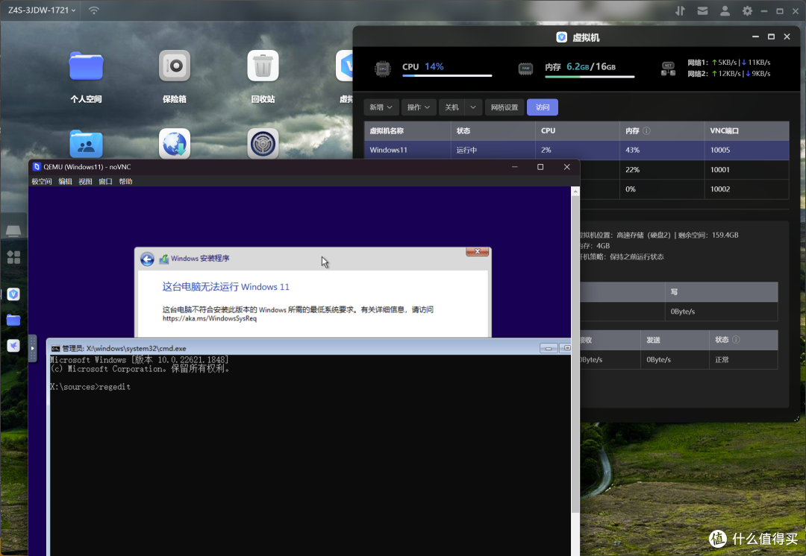Click the bird app icon in left dock
The width and height of the screenshot is (806, 556).
(x=13, y=346)
